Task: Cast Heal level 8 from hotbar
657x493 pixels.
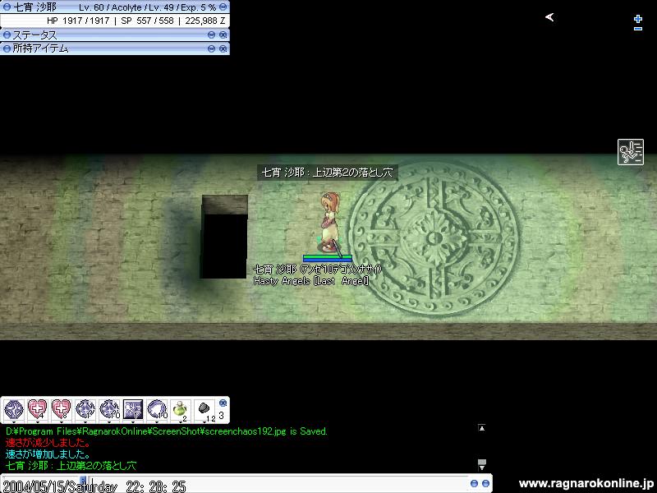Action: (x=61, y=408)
